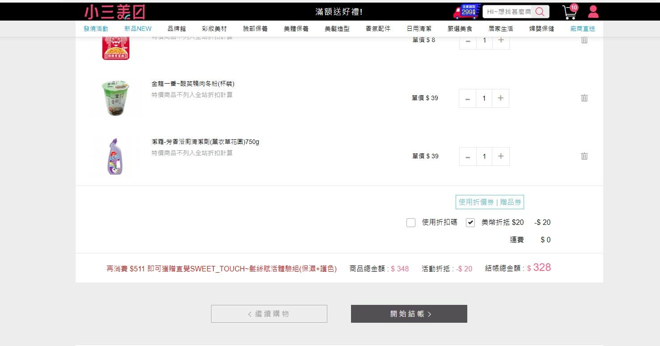This screenshot has width=660, height=346.
Task: Open the shopping cart icon
Action: pos(570,12)
